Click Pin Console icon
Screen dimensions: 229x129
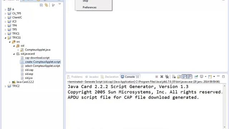(x=196, y=77)
